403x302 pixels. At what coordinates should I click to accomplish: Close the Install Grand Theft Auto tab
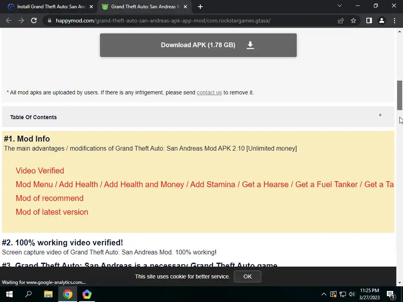coord(91,7)
